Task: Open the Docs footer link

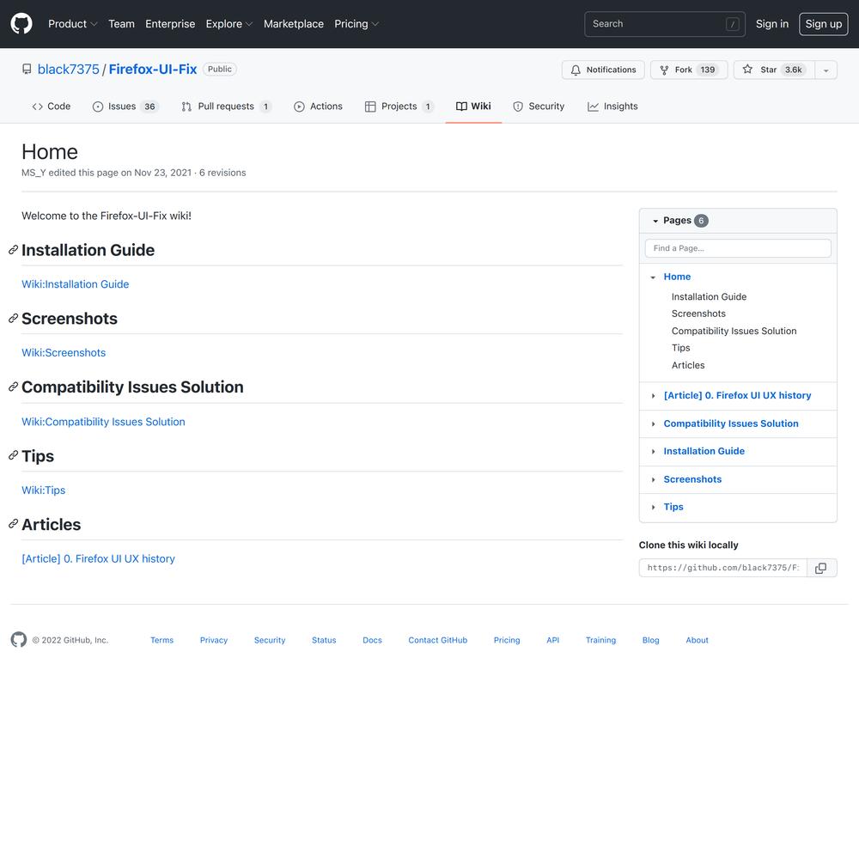Action: click(x=372, y=640)
